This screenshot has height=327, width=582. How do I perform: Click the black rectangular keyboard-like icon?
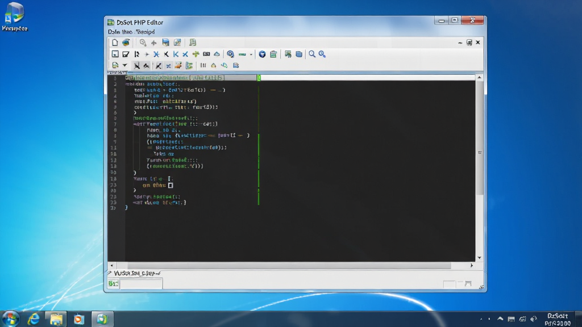point(206,54)
